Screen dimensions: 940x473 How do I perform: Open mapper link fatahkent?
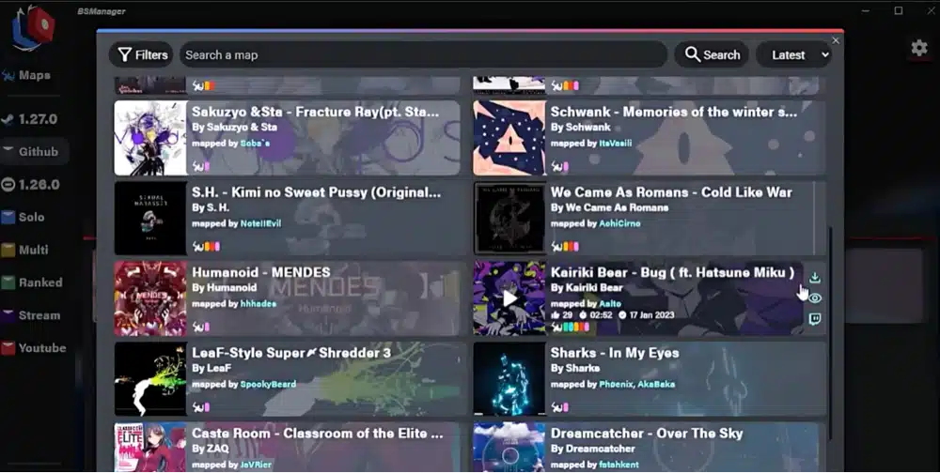(619, 464)
